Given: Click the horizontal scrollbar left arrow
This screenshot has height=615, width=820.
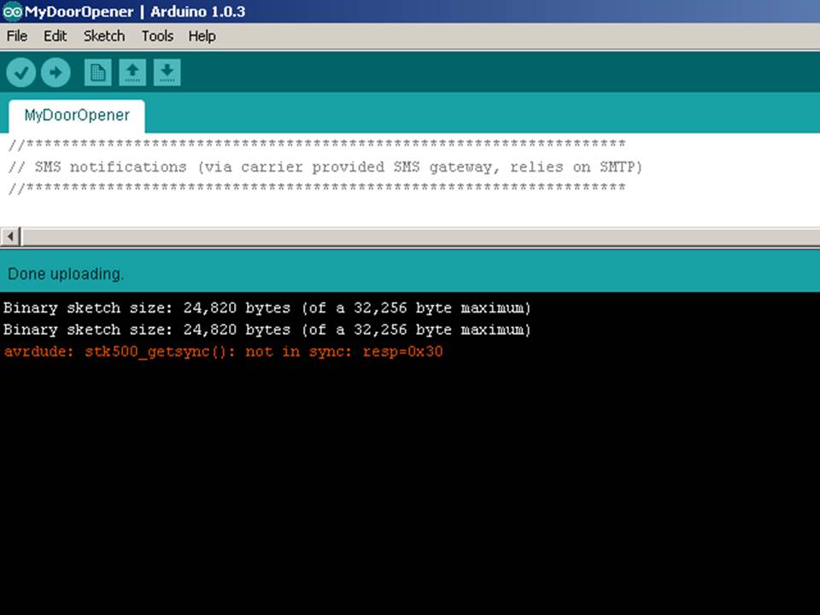Looking at the screenshot, I should click(10, 237).
